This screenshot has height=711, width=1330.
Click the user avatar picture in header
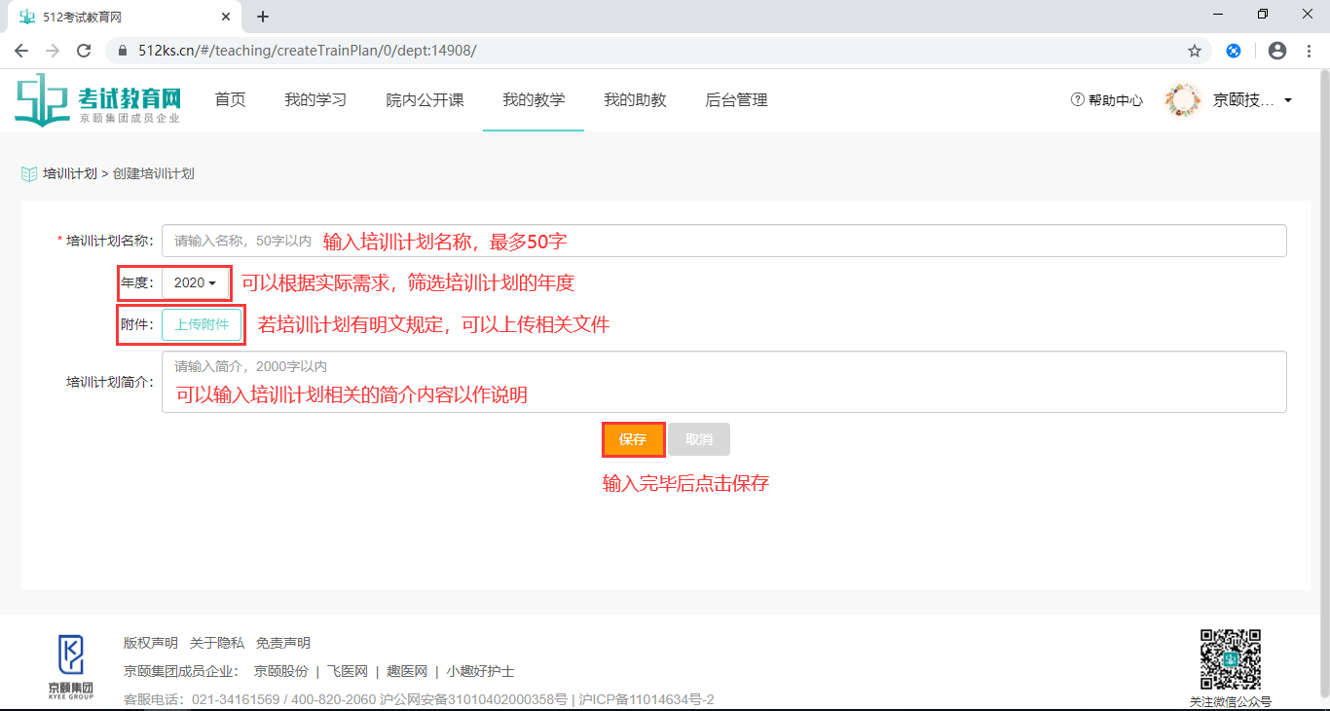(x=1183, y=99)
